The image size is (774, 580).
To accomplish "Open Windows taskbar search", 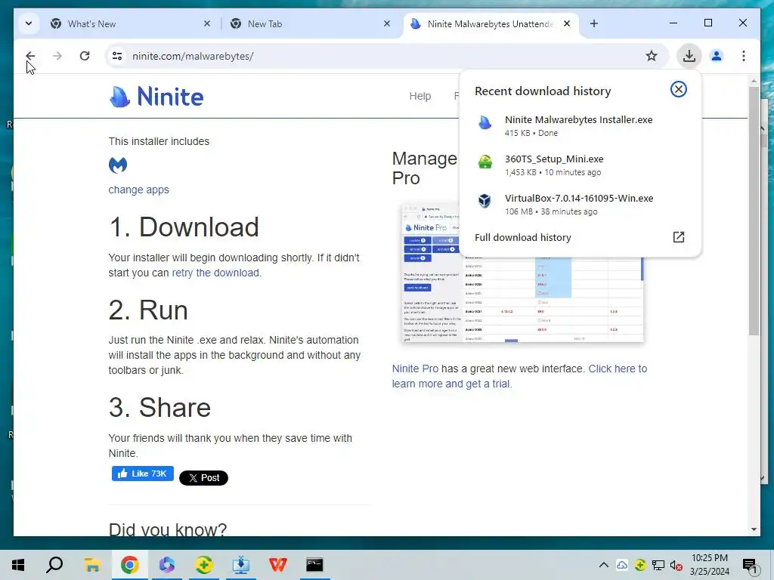I will [54, 565].
